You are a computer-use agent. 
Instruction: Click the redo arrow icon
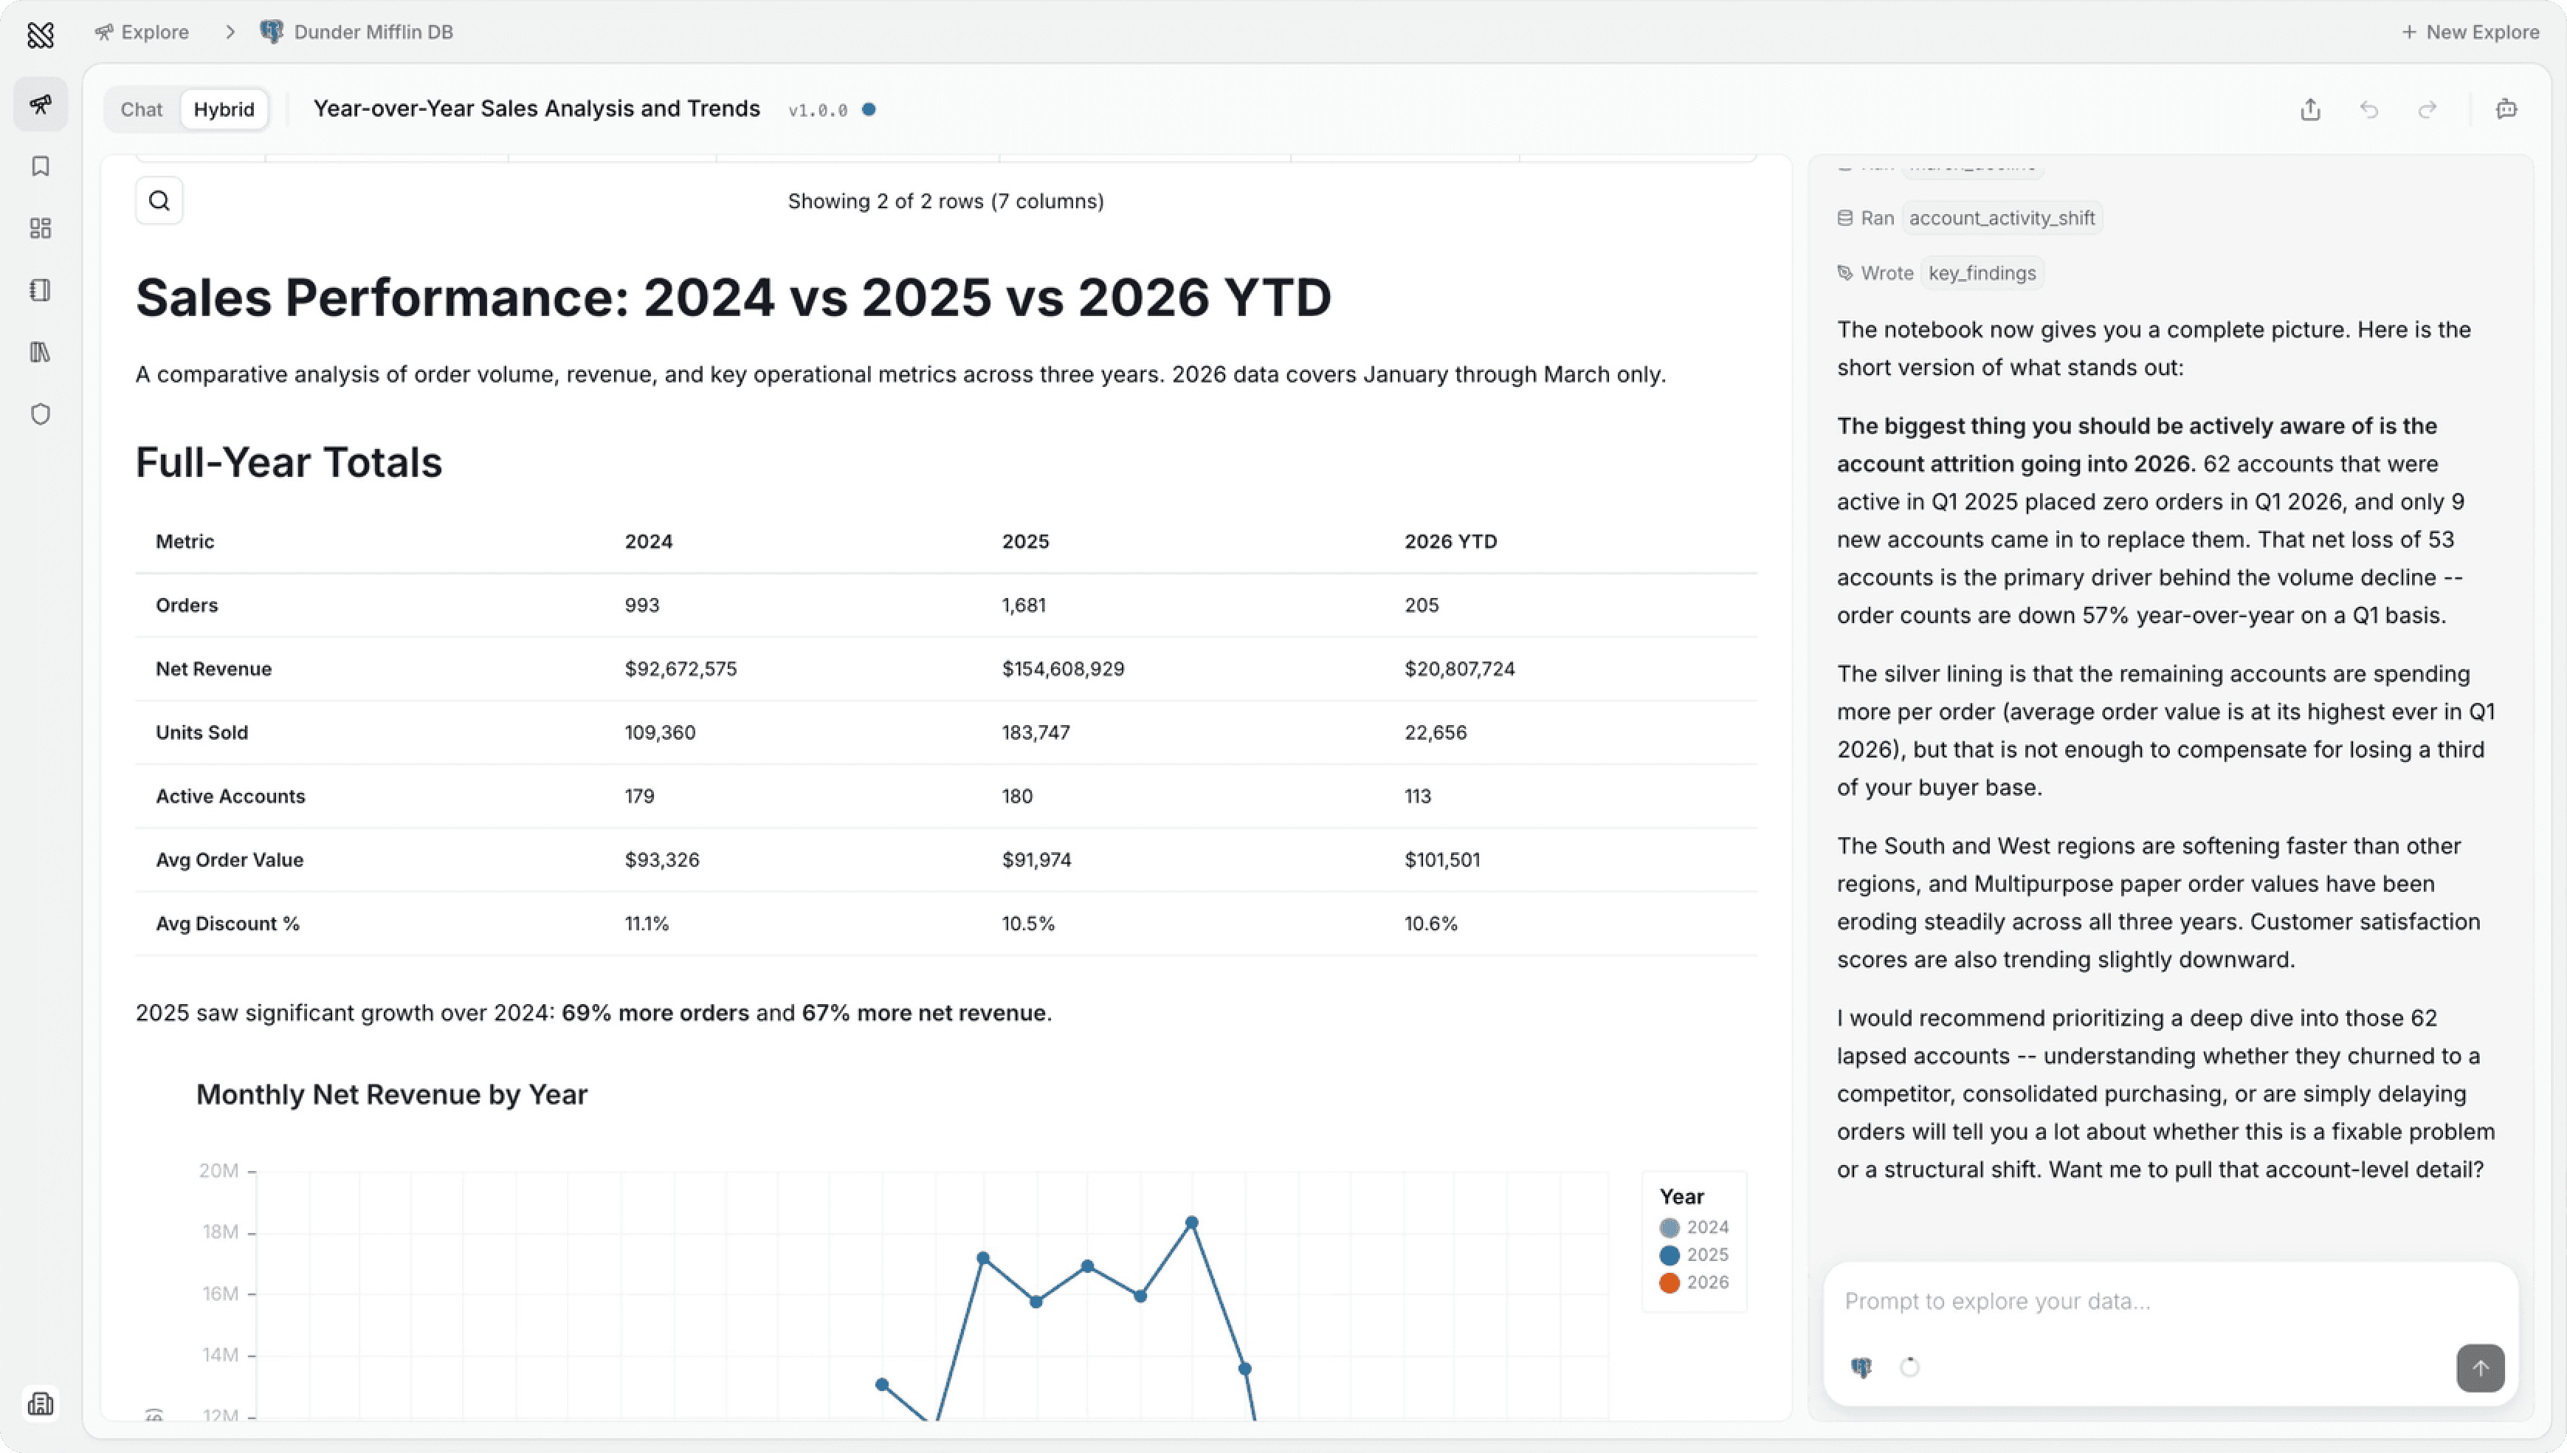[2428, 110]
